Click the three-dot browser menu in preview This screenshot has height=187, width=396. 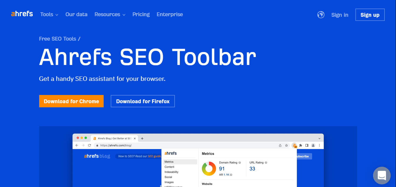click(x=319, y=145)
